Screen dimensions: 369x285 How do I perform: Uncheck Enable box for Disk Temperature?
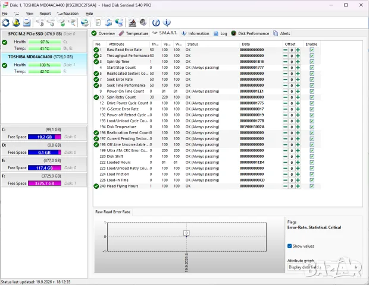(x=312, y=127)
